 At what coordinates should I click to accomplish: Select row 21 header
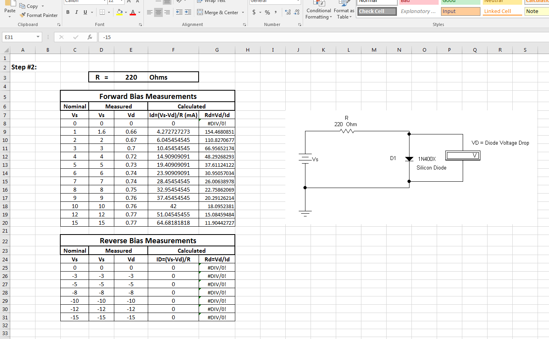(5, 231)
